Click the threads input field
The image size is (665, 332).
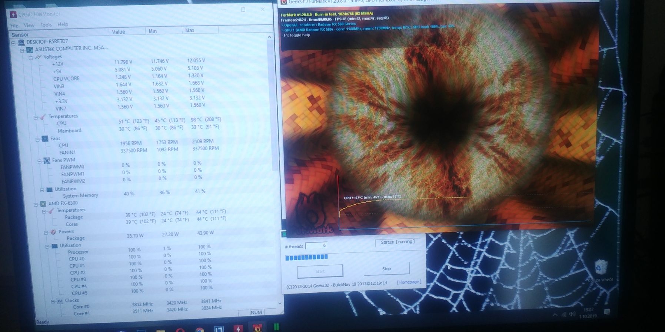point(317,246)
